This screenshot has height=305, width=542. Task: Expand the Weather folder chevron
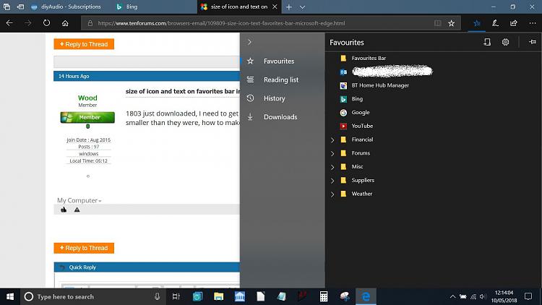point(332,194)
